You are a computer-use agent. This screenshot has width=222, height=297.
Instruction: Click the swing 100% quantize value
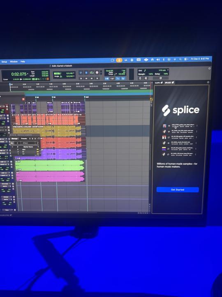[166, 74]
